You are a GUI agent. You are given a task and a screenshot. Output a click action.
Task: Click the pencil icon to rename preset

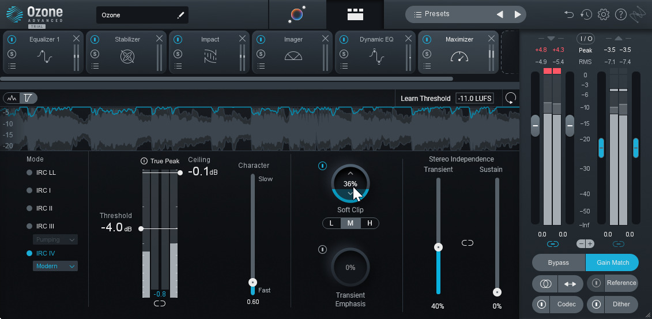[180, 15]
